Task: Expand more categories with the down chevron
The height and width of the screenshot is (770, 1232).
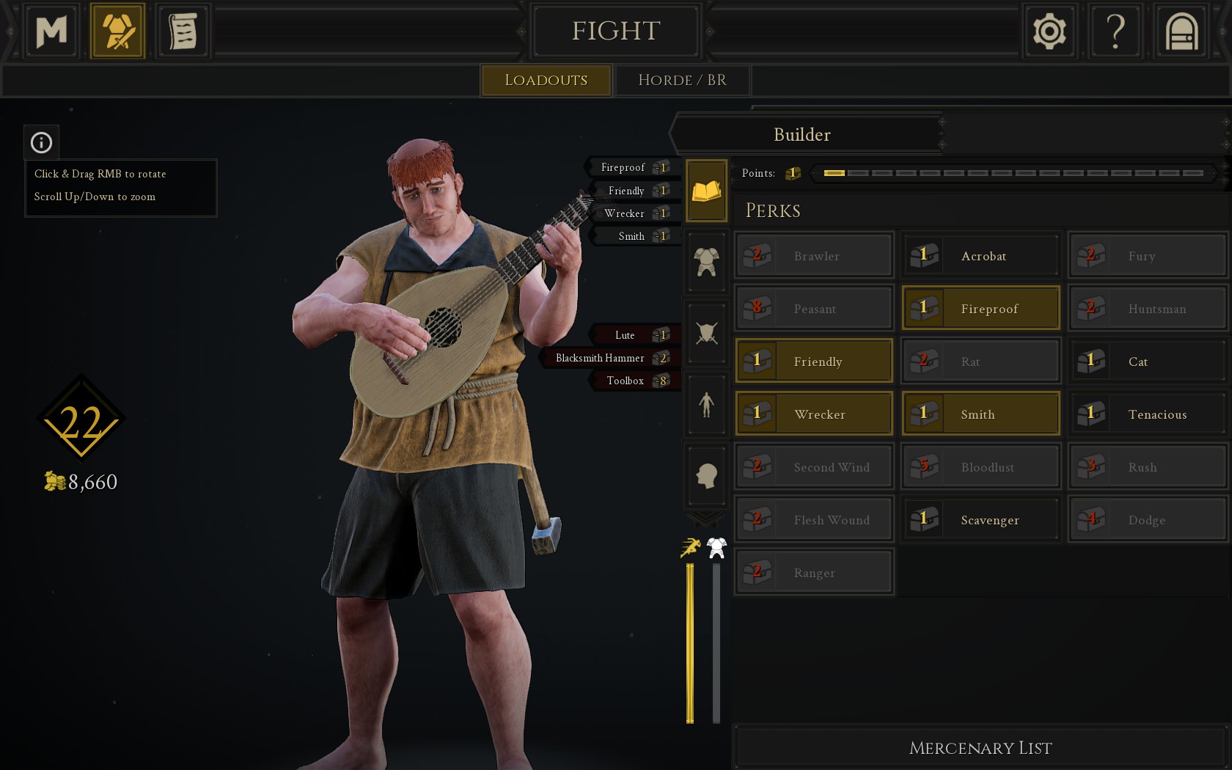Action: tap(706, 518)
